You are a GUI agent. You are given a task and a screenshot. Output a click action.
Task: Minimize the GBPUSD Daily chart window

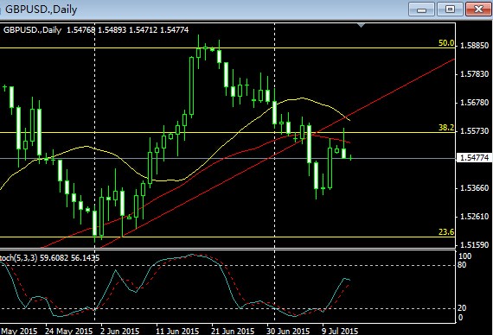pyautogui.click(x=421, y=9)
